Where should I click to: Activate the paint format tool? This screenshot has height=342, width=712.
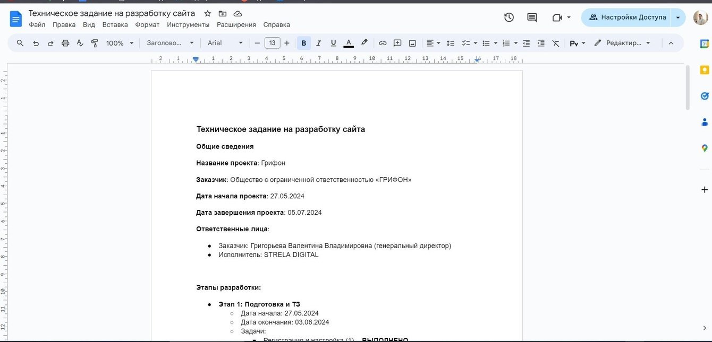[x=95, y=43]
